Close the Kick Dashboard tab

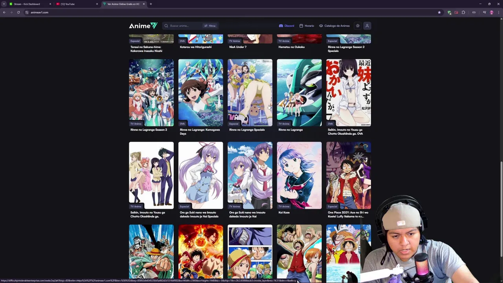tap(50, 4)
